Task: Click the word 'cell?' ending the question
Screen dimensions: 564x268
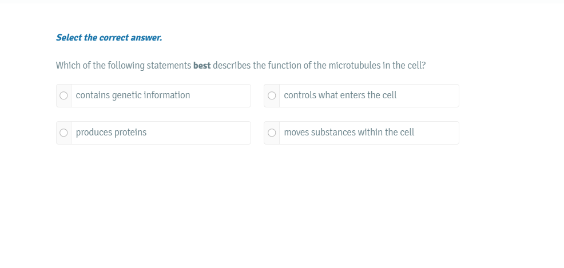Action: coord(416,66)
